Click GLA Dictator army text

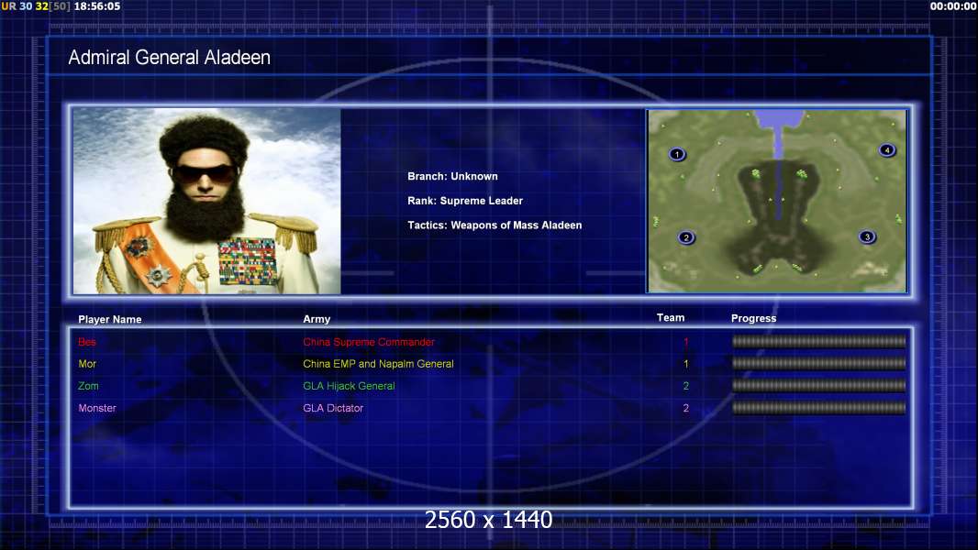point(333,408)
